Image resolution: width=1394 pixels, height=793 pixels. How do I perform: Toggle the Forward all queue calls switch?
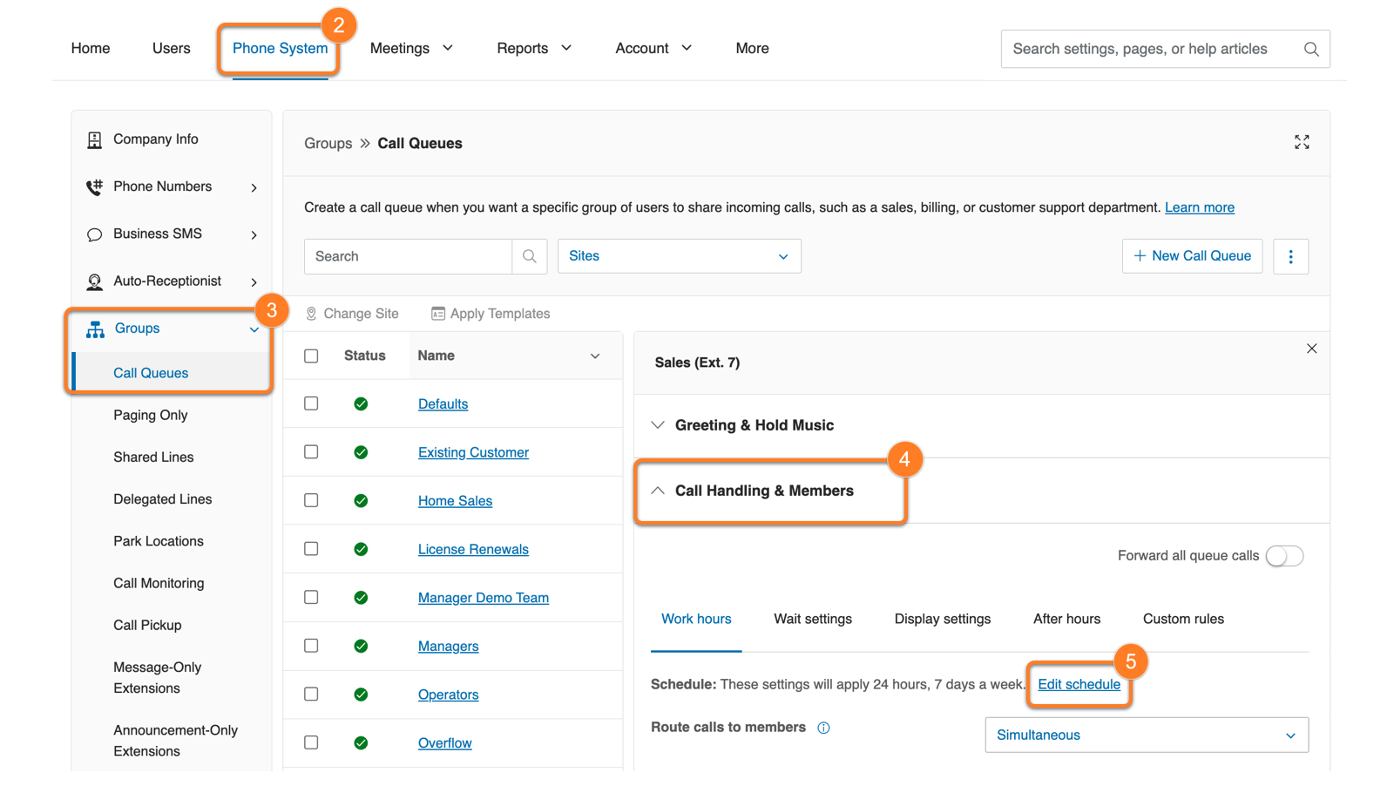click(x=1284, y=556)
